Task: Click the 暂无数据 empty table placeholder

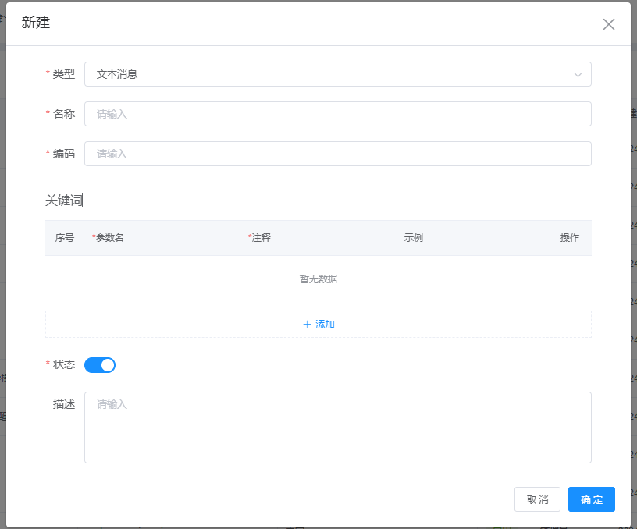Action: [318, 279]
